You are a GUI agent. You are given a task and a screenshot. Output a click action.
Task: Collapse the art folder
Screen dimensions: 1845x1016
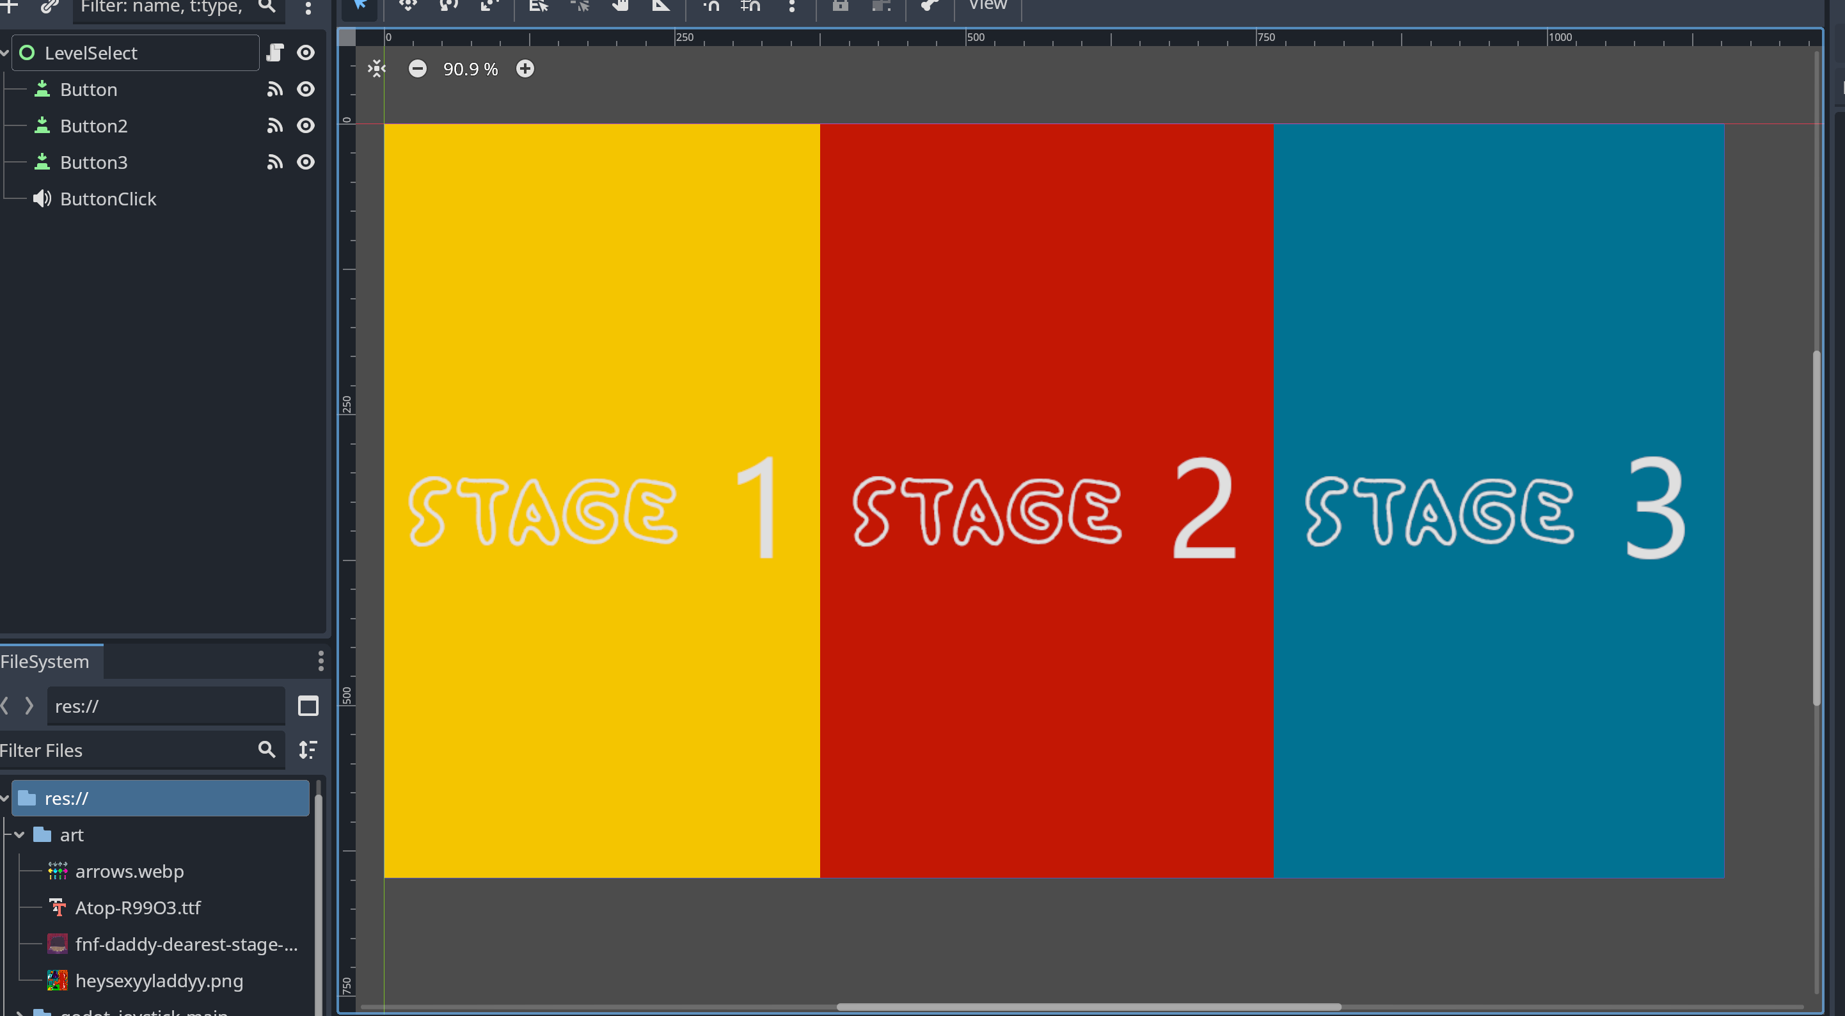[x=20, y=835]
